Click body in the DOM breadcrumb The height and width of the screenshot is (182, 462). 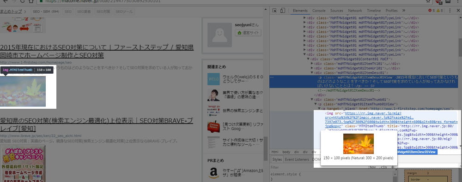pos(286,152)
